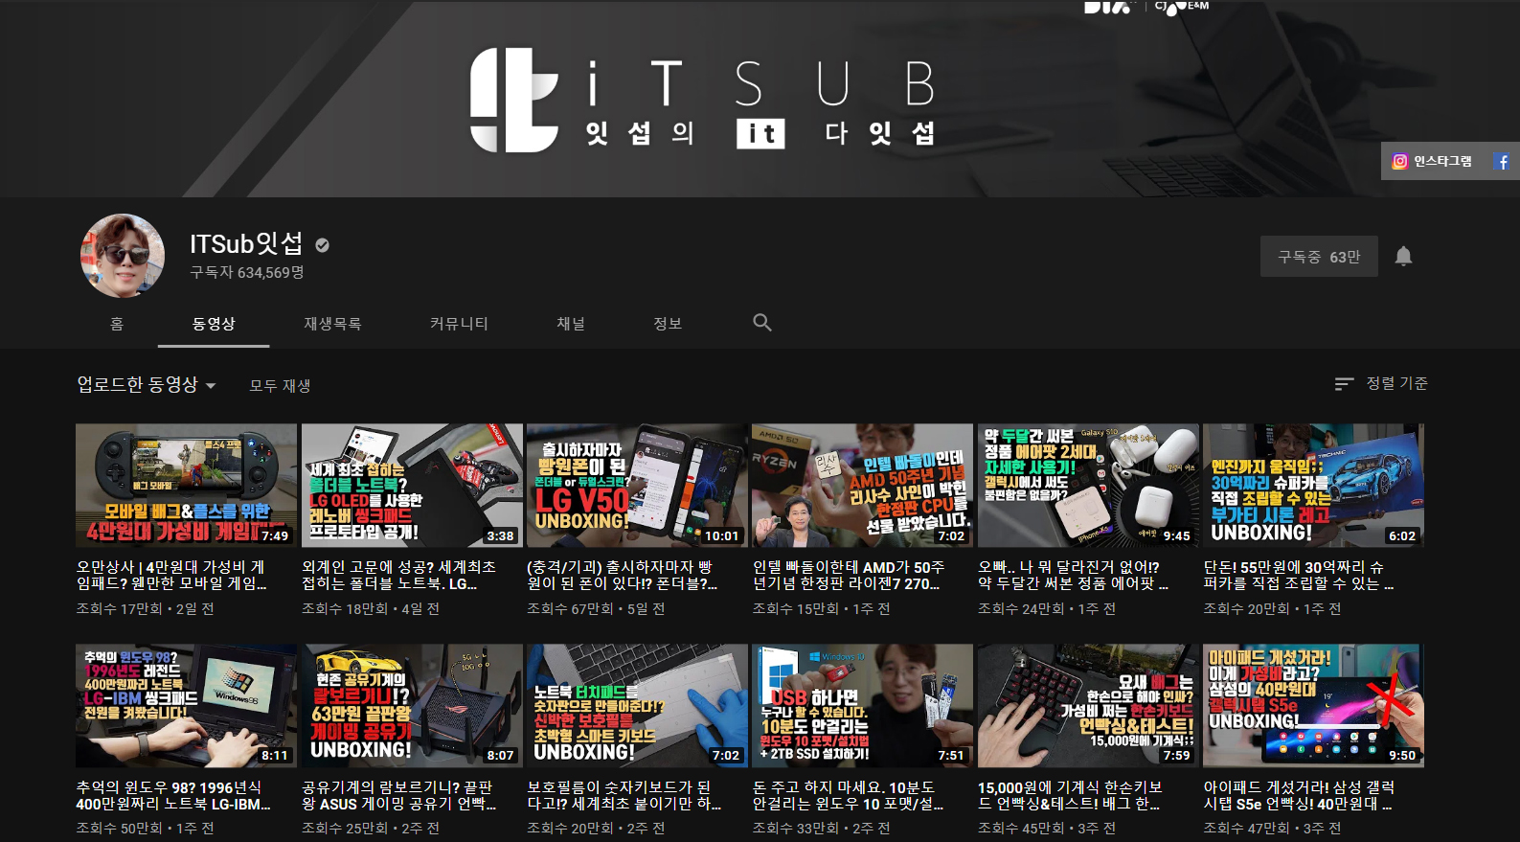
Task: Click the title '오만상사 | 4만원대 가성비 게임패드'
Action: click(171, 575)
